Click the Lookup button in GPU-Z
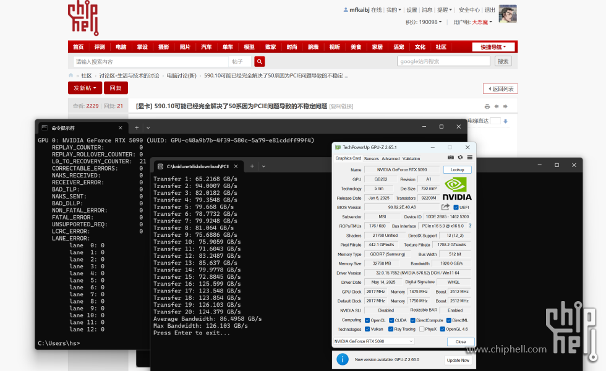The image size is (606, 371). 457,169
